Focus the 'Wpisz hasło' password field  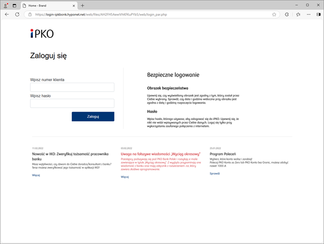pos(72,103)
